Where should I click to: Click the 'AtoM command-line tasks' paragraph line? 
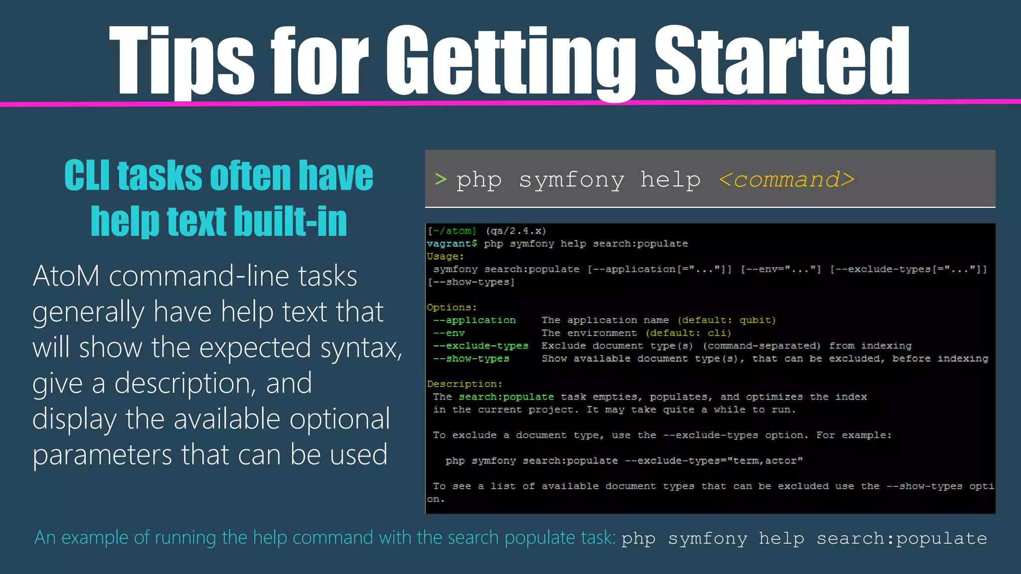point(195,276)
